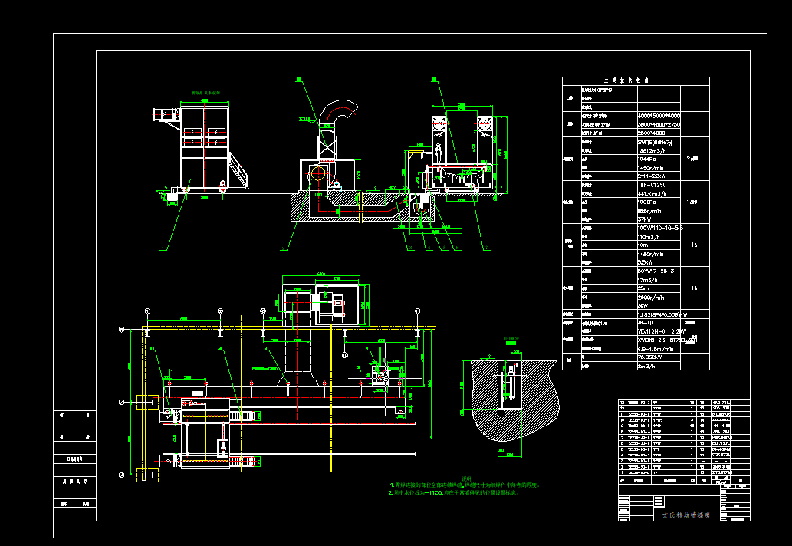Screen dimensions: 792x546
Task: Select the 37kW power cell
Action: (645, 219)
